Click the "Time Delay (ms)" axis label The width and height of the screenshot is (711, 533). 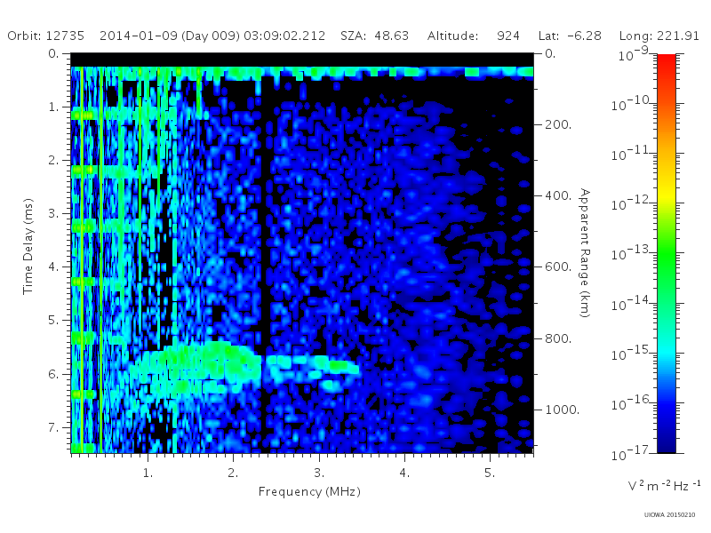pos(28,246)
